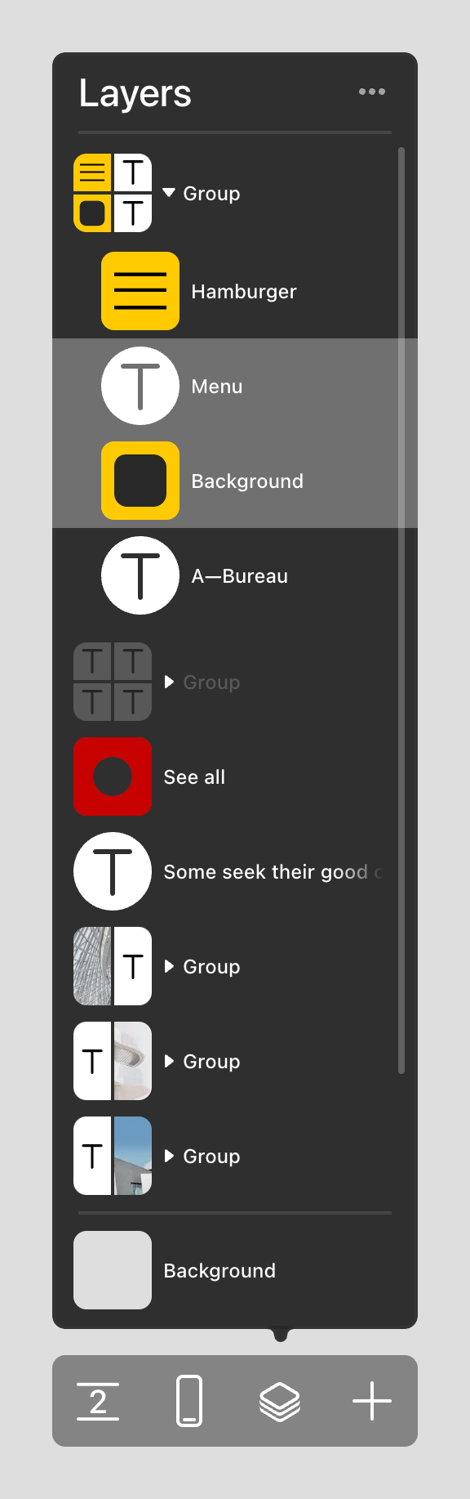Select the Background layer inside the highlighted group
This screenshot has height=1499, width=470.
[x=246, y=481]
